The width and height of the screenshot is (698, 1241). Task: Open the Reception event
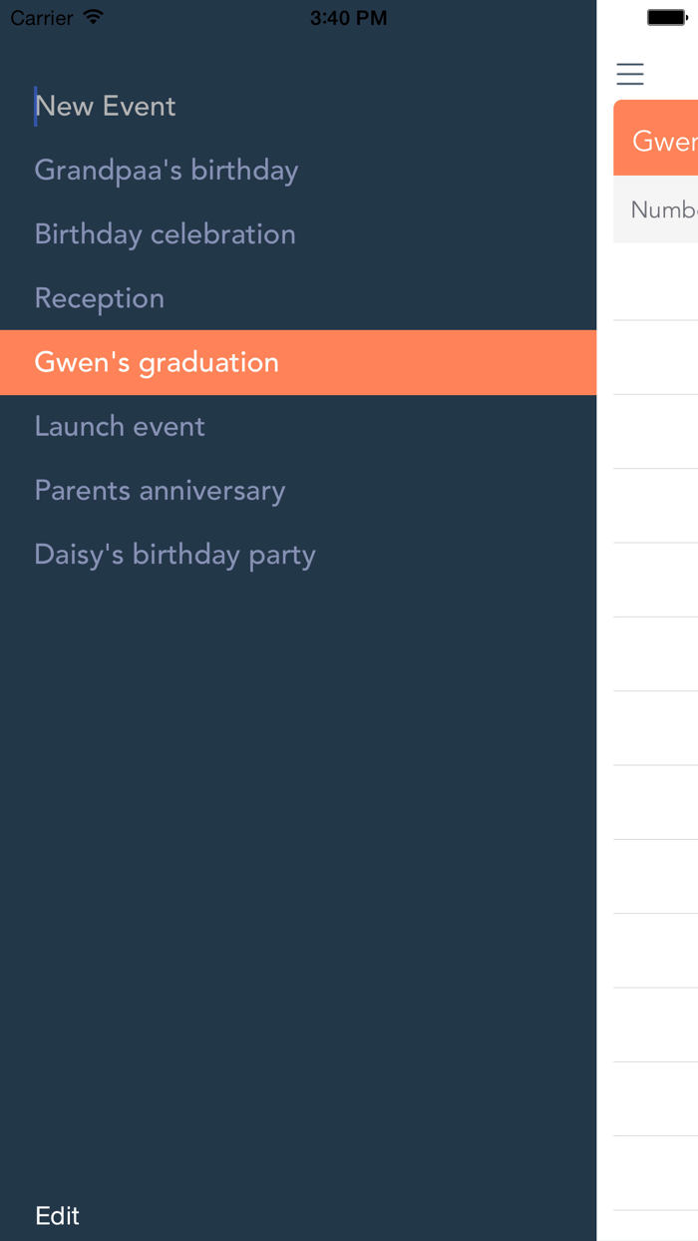[x=99, y=297]
